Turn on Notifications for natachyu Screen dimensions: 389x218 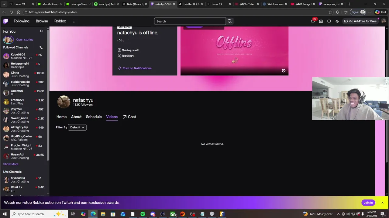[135, 68]
